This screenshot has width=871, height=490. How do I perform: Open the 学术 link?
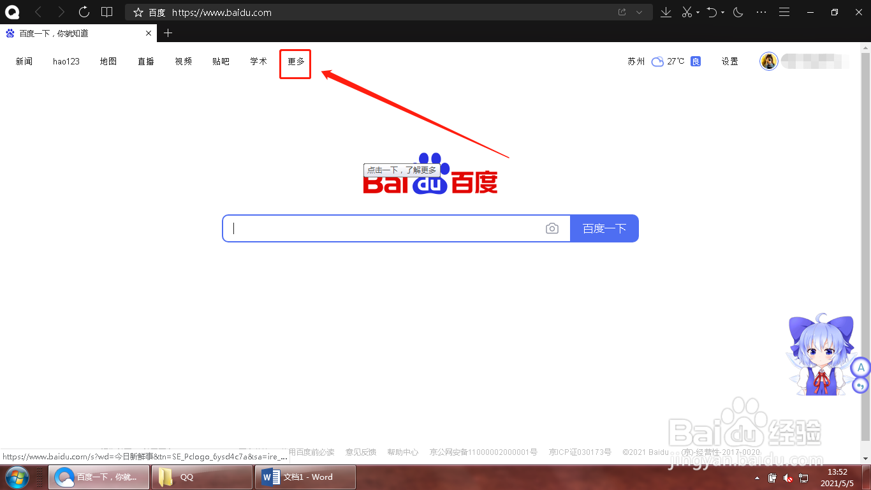pos(259,61)
